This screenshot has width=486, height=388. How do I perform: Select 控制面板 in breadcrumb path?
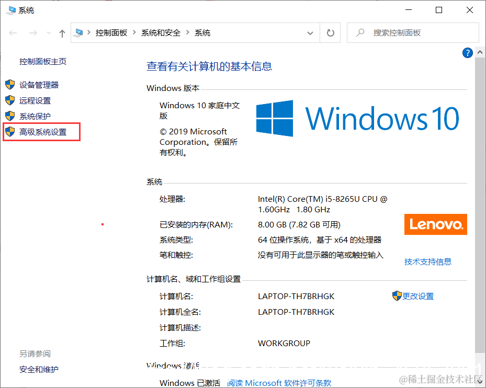[111, 33]
